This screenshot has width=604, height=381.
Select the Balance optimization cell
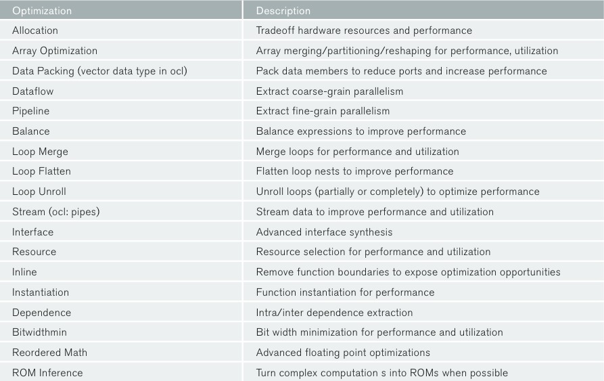[31, 131]
